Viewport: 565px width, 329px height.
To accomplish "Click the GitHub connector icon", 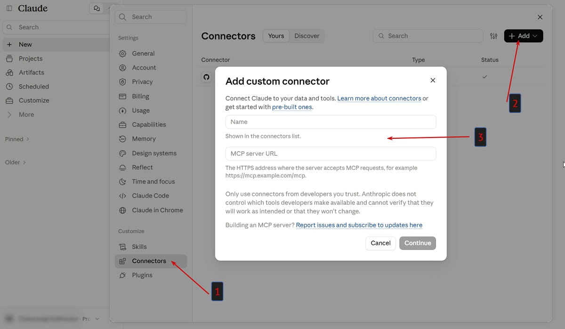I will (206, 77).
